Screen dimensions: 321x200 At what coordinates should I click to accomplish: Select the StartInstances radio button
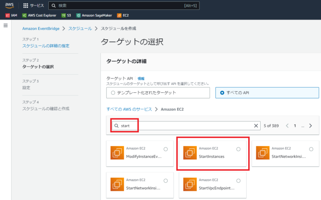(x=238, y=149)
